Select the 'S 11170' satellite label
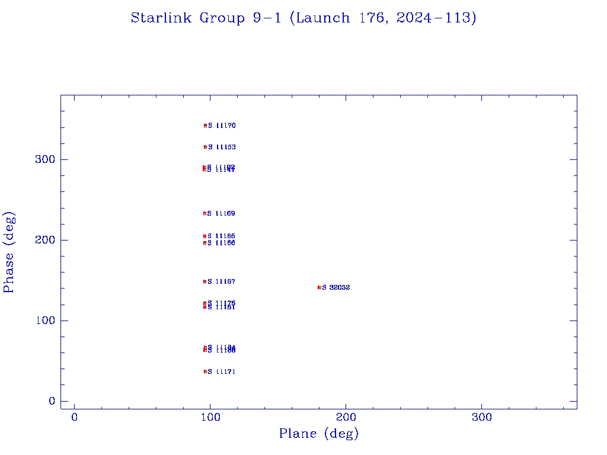This screenshot has height=455, width=607. coord(222,126)
